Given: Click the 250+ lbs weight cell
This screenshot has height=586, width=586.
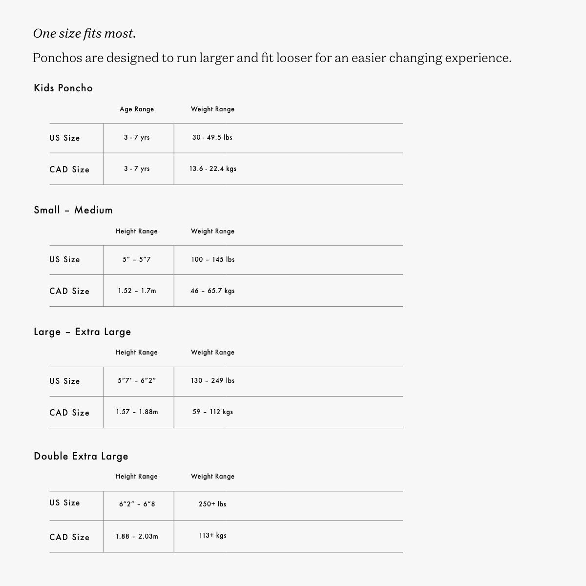Looking at the screenshot, I should click(x=213, y=504).
